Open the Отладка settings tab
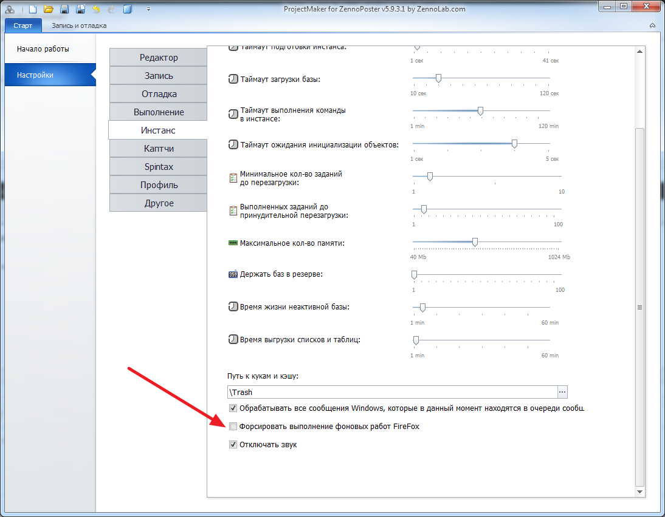The width and height of the screenshot is (665, 517). pyautogui.click(x=158, y=94)
